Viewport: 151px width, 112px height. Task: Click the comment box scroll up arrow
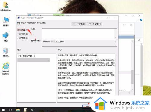click(116, 30)
